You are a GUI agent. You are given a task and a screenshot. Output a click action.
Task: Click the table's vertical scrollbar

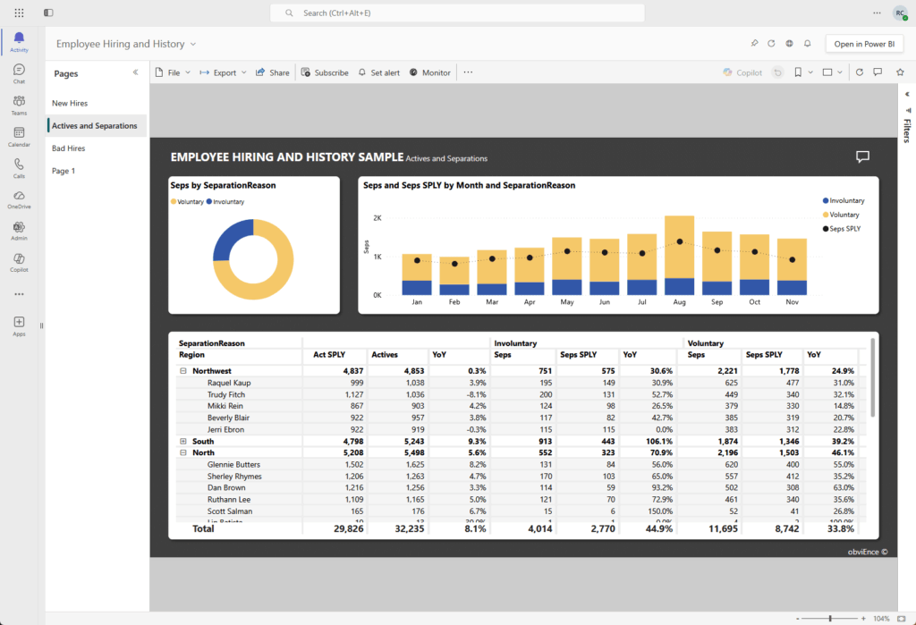tap(873, 377)
